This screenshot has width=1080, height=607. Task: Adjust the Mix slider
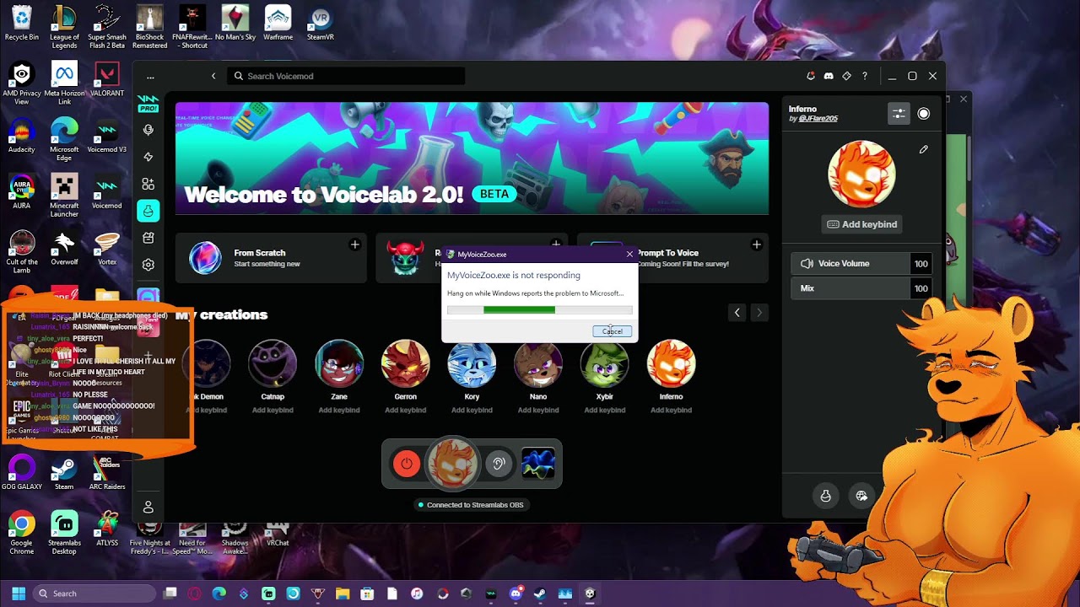(850, 288)
